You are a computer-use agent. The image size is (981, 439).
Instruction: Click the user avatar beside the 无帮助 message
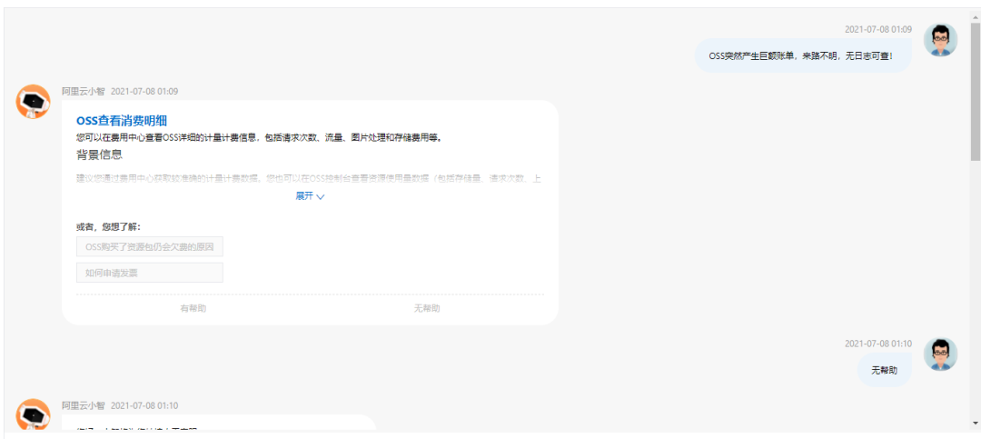coord(940,354)
